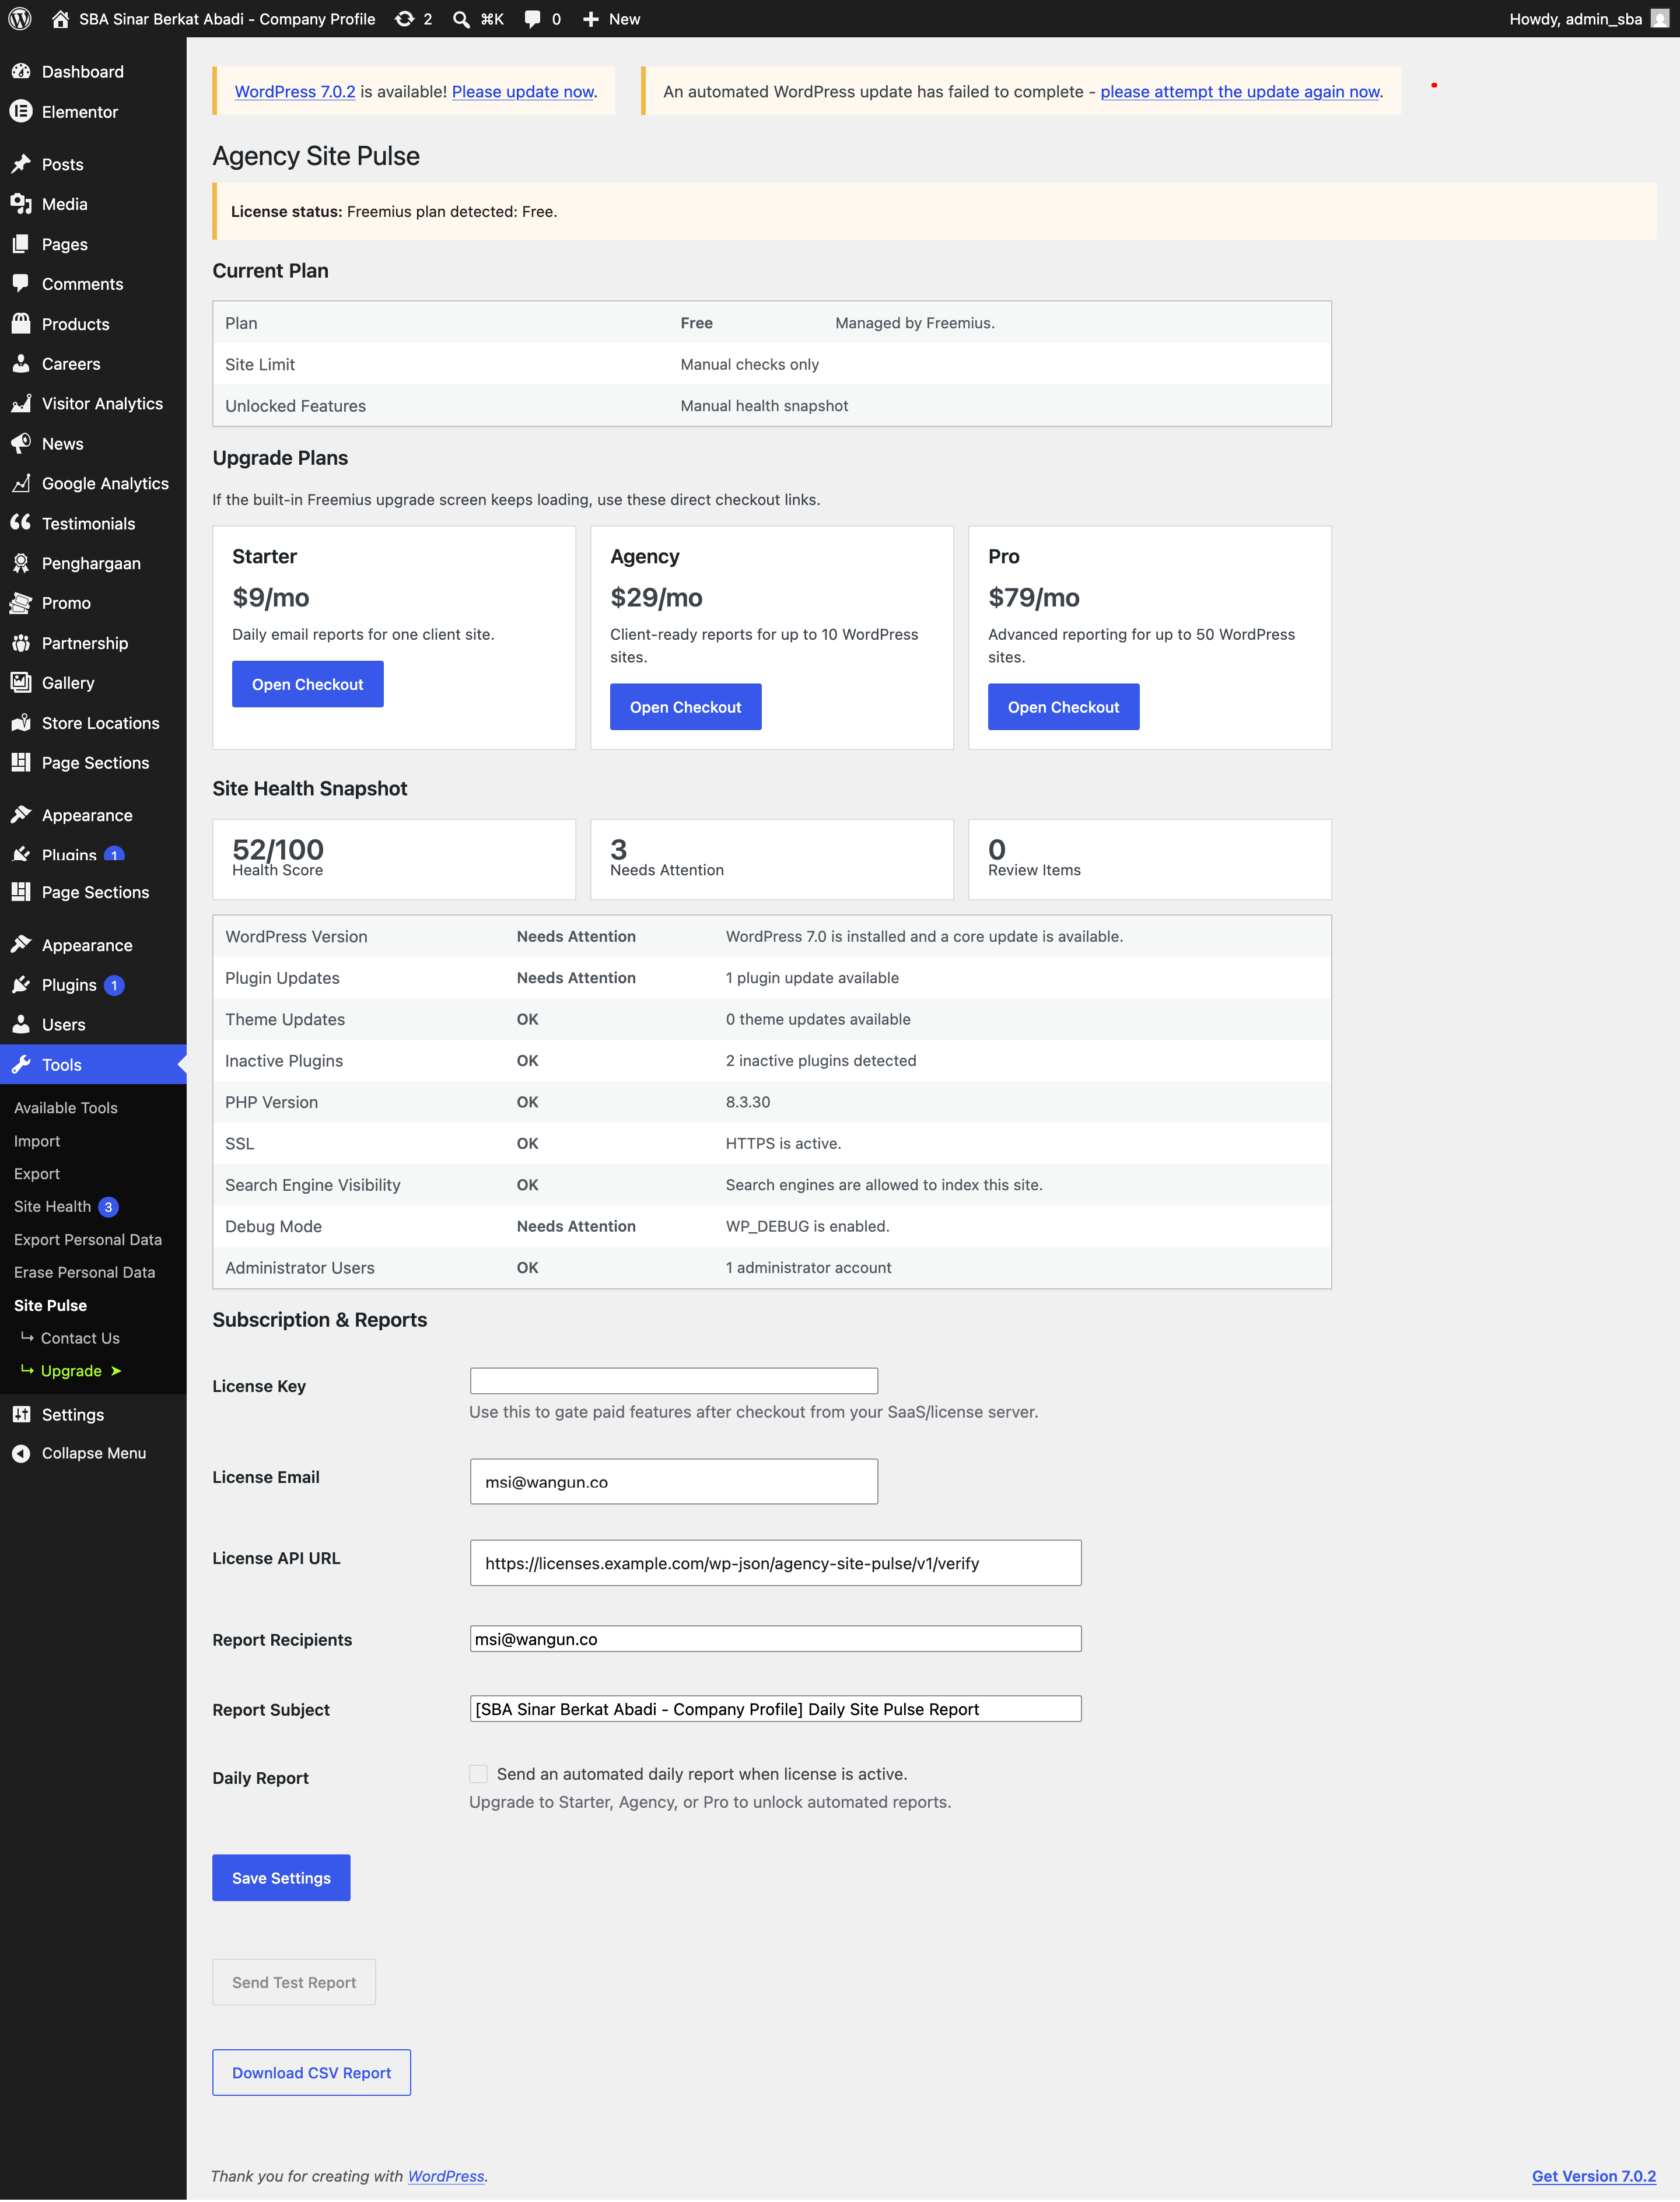Image resolution: width=1680 pixels, height=2202 pixels.
Task: Click the Penghargaan award icon
Action: (x=21, y=563)
